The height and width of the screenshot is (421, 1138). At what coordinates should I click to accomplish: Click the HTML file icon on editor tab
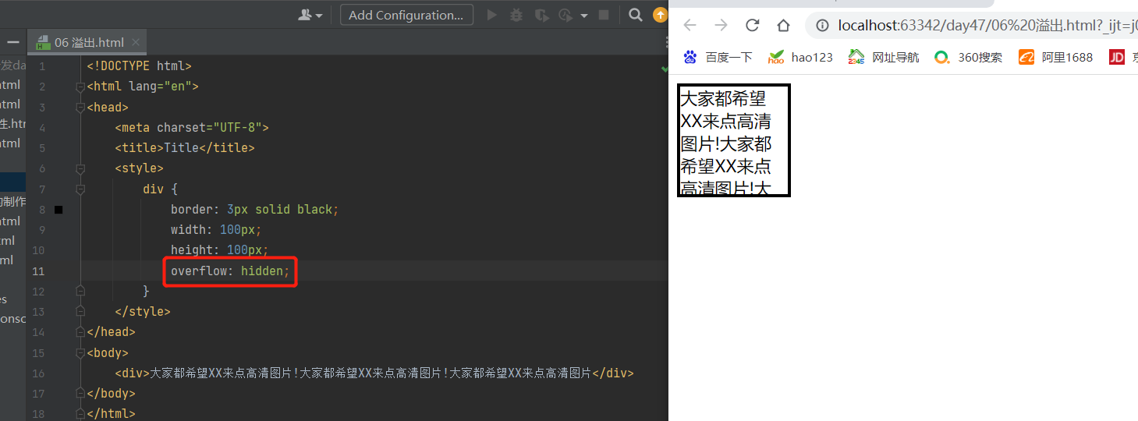(x=41, y=43)
